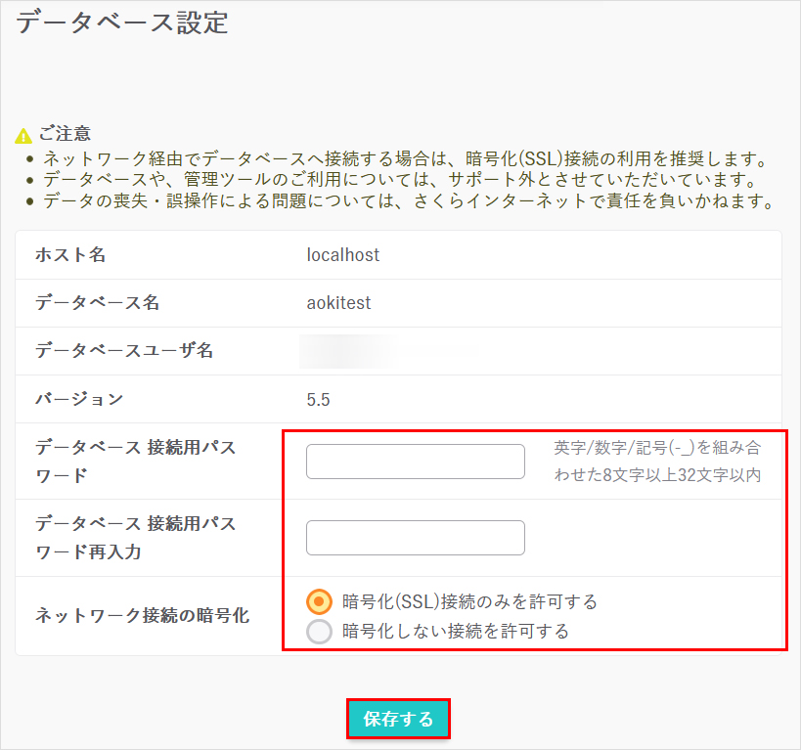Click the データベースユーザ名 row label

click(123, 350)
